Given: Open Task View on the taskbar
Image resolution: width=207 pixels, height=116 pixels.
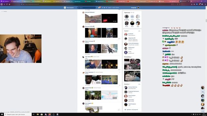Looking at the screenshot, I should coord(34,114).
